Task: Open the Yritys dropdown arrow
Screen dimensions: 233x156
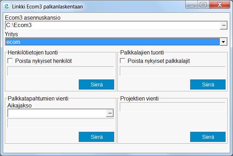Action: pyautogui.click(x=224, y=42)
